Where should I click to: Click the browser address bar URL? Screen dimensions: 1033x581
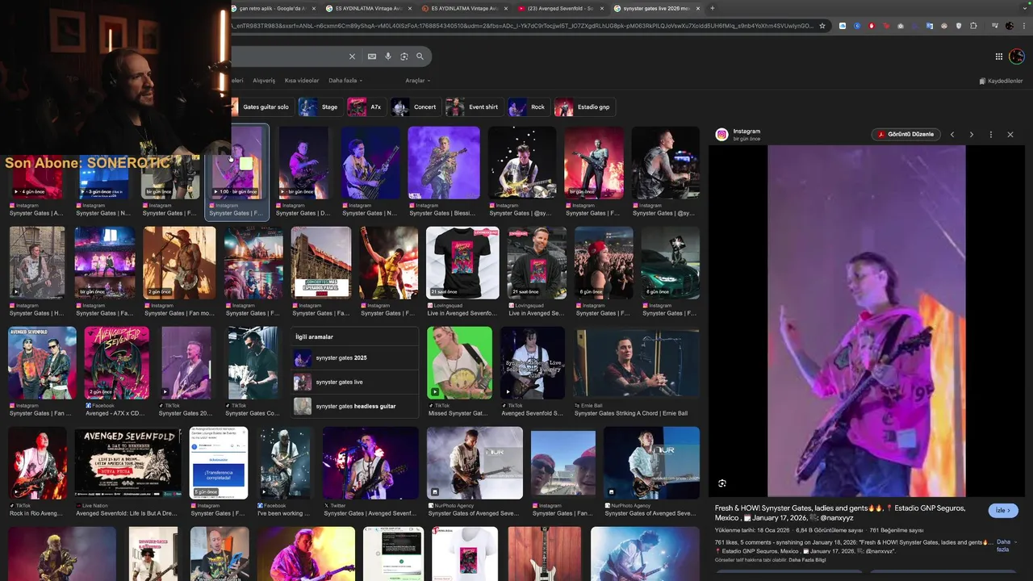[522, 26]
